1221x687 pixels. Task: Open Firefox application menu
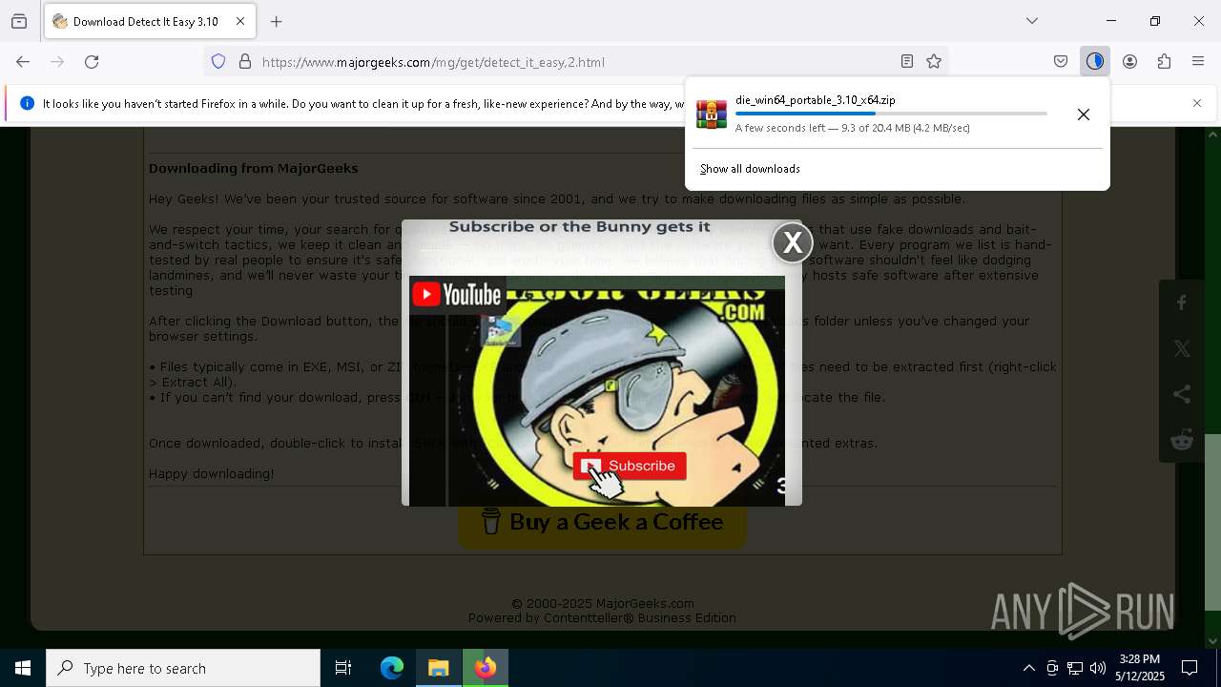click(1198, 62)
